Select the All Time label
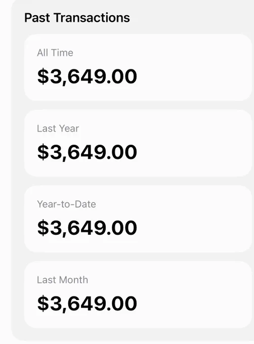The image size is (254, 344). click(x=55, y=53)
